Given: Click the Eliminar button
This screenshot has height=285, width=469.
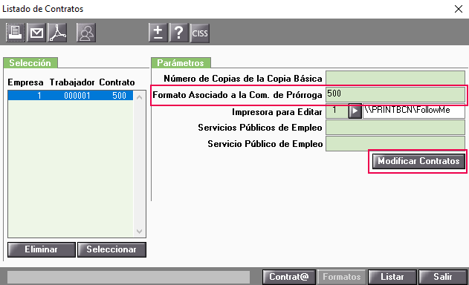Looking at the screenshot, I should point(42,249).
